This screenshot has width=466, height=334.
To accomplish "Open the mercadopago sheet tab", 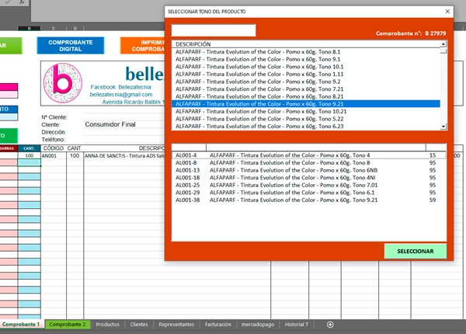I will 258,324.
